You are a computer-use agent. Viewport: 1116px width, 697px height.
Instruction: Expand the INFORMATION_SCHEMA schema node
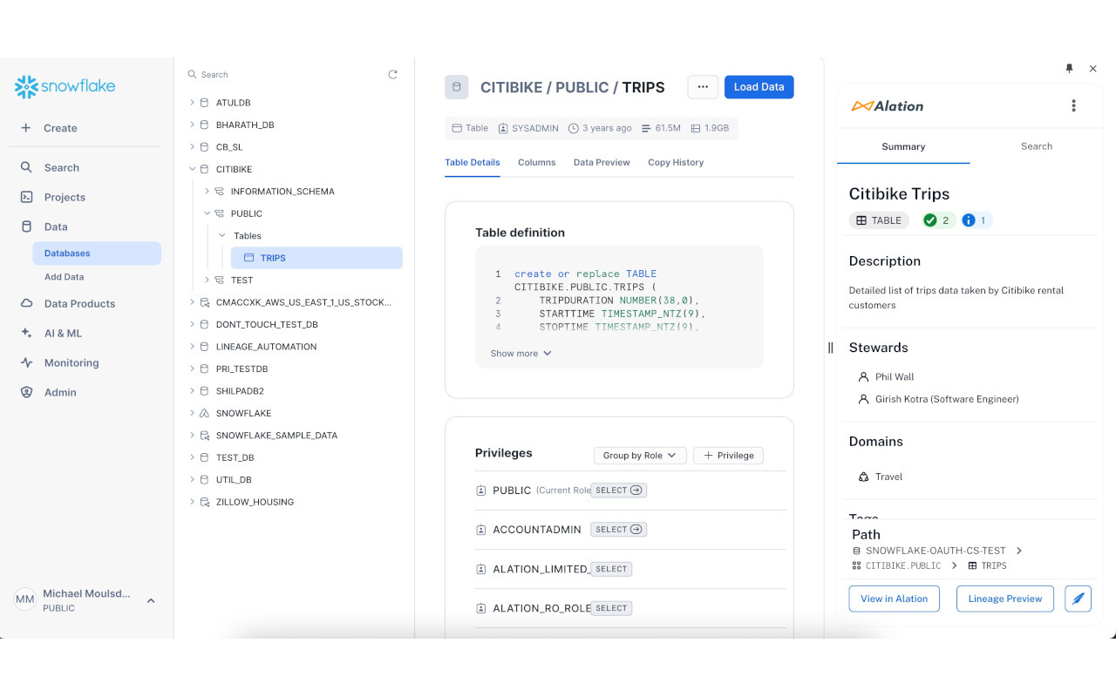click(x=207, y=191)
